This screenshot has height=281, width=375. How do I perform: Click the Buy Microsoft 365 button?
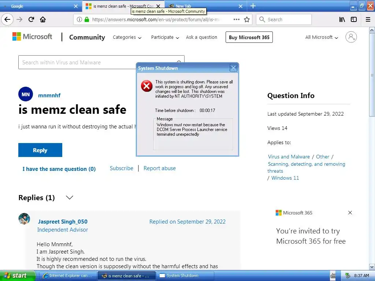tap(249, 37)
